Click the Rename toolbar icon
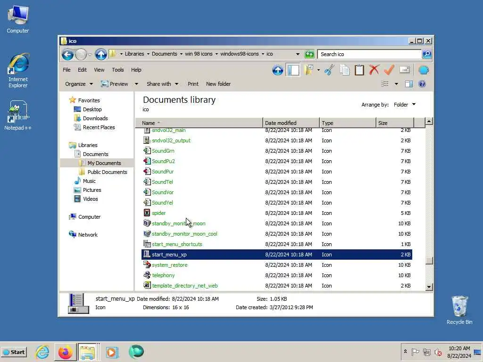Image resolution: width=483 pixels, height=362 pixels. tap(404, 70)
